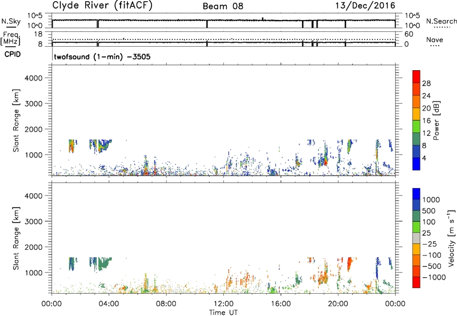The width and height of the screenshot is (457, 316).
Task: Select the 'Freq. [MHz]' axis label
Action: pyautogui.click(x=10, y=38)
